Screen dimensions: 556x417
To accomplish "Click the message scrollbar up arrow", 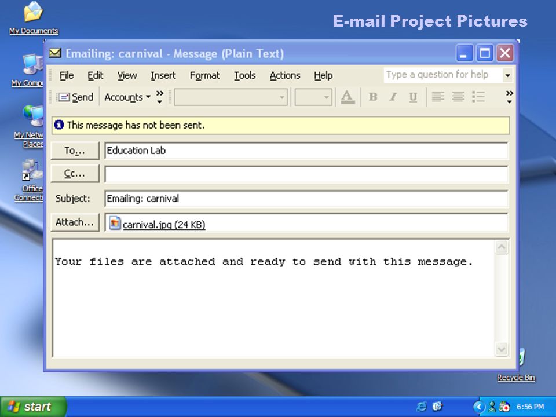I will pos(502,247).
